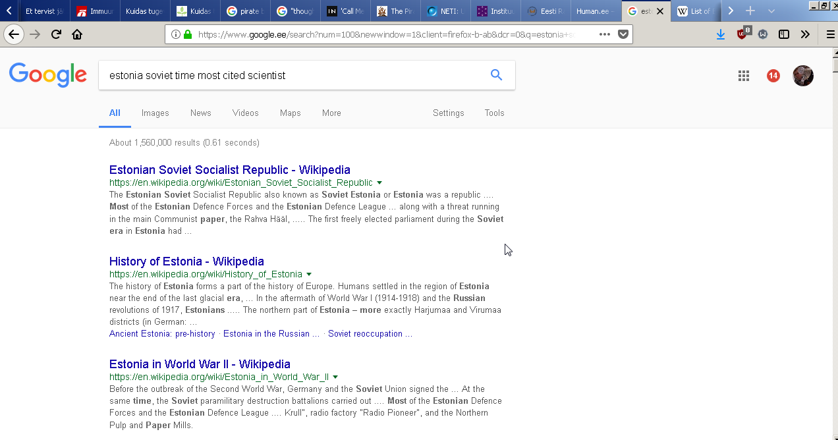The width and height of the screenshot is (838, 440).
Task: Switch to the Human.ee tab
Action: click(596, 11)
